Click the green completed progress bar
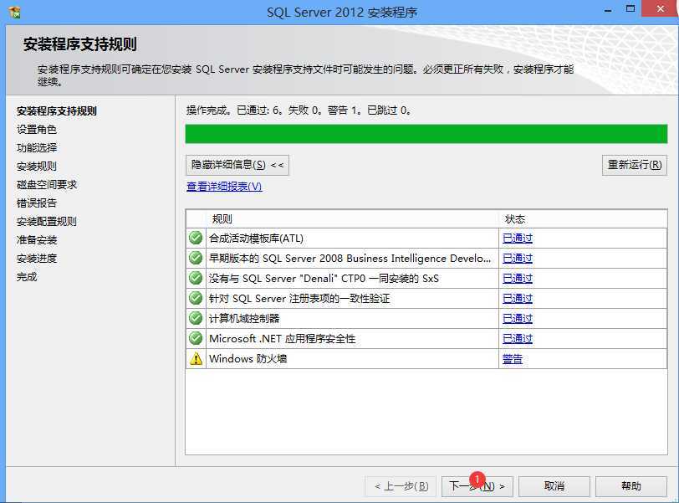This screenshot has height=503, width=679. click(426, 134)
